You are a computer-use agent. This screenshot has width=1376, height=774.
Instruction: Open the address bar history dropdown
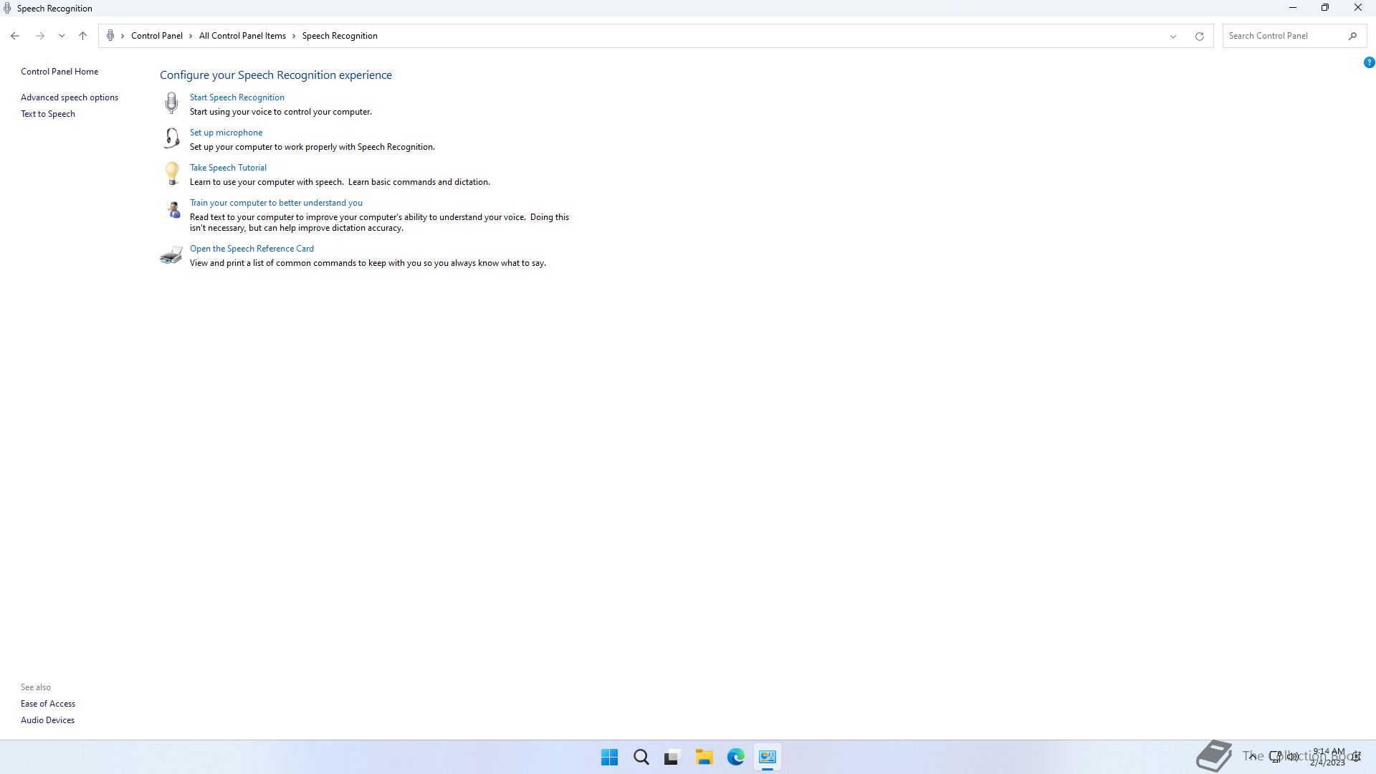coord(1173,36)
